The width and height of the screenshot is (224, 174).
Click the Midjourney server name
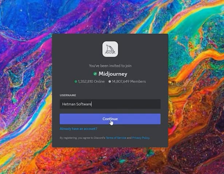113,74
